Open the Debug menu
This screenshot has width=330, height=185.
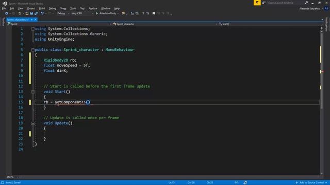pos(53,8)
